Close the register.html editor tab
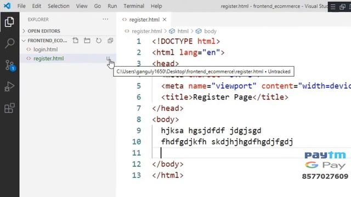Viewport: 351px width, 197px height. (x=165, y=20)
